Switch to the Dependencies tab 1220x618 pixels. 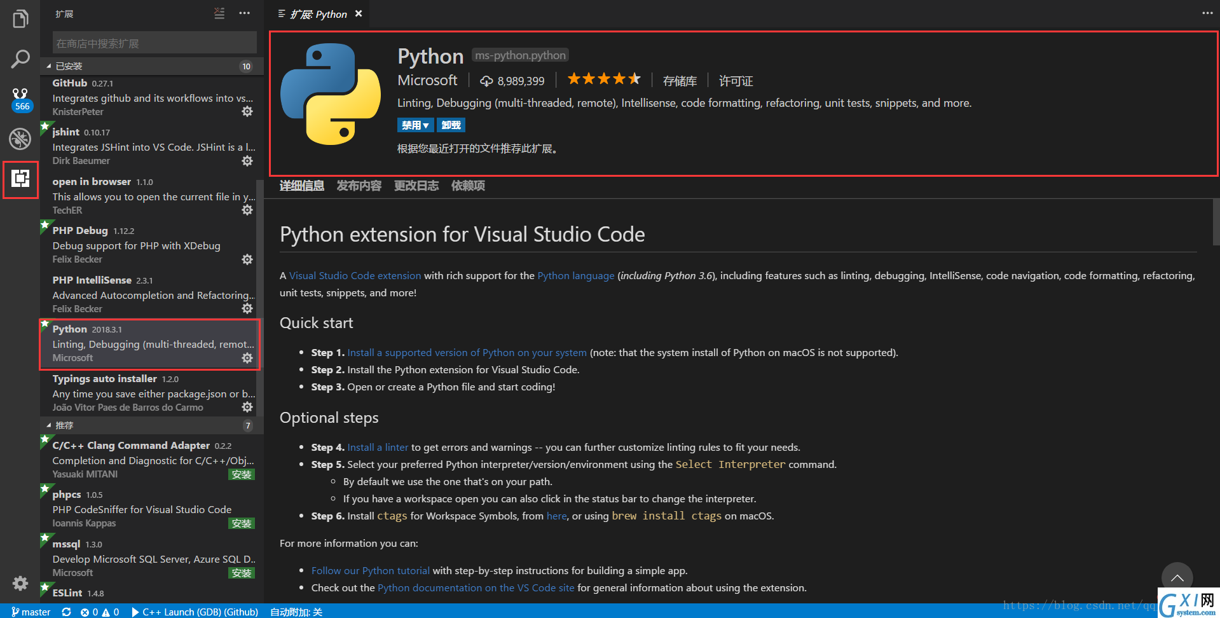(x=468, y=186)
